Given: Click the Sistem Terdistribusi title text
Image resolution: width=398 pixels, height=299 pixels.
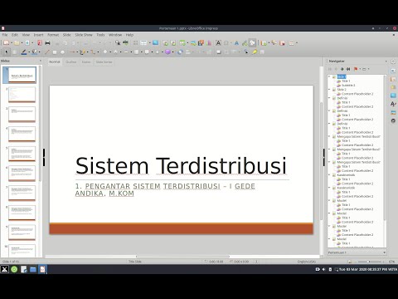Looking at the screenshot, I should (x=181, y=165).
